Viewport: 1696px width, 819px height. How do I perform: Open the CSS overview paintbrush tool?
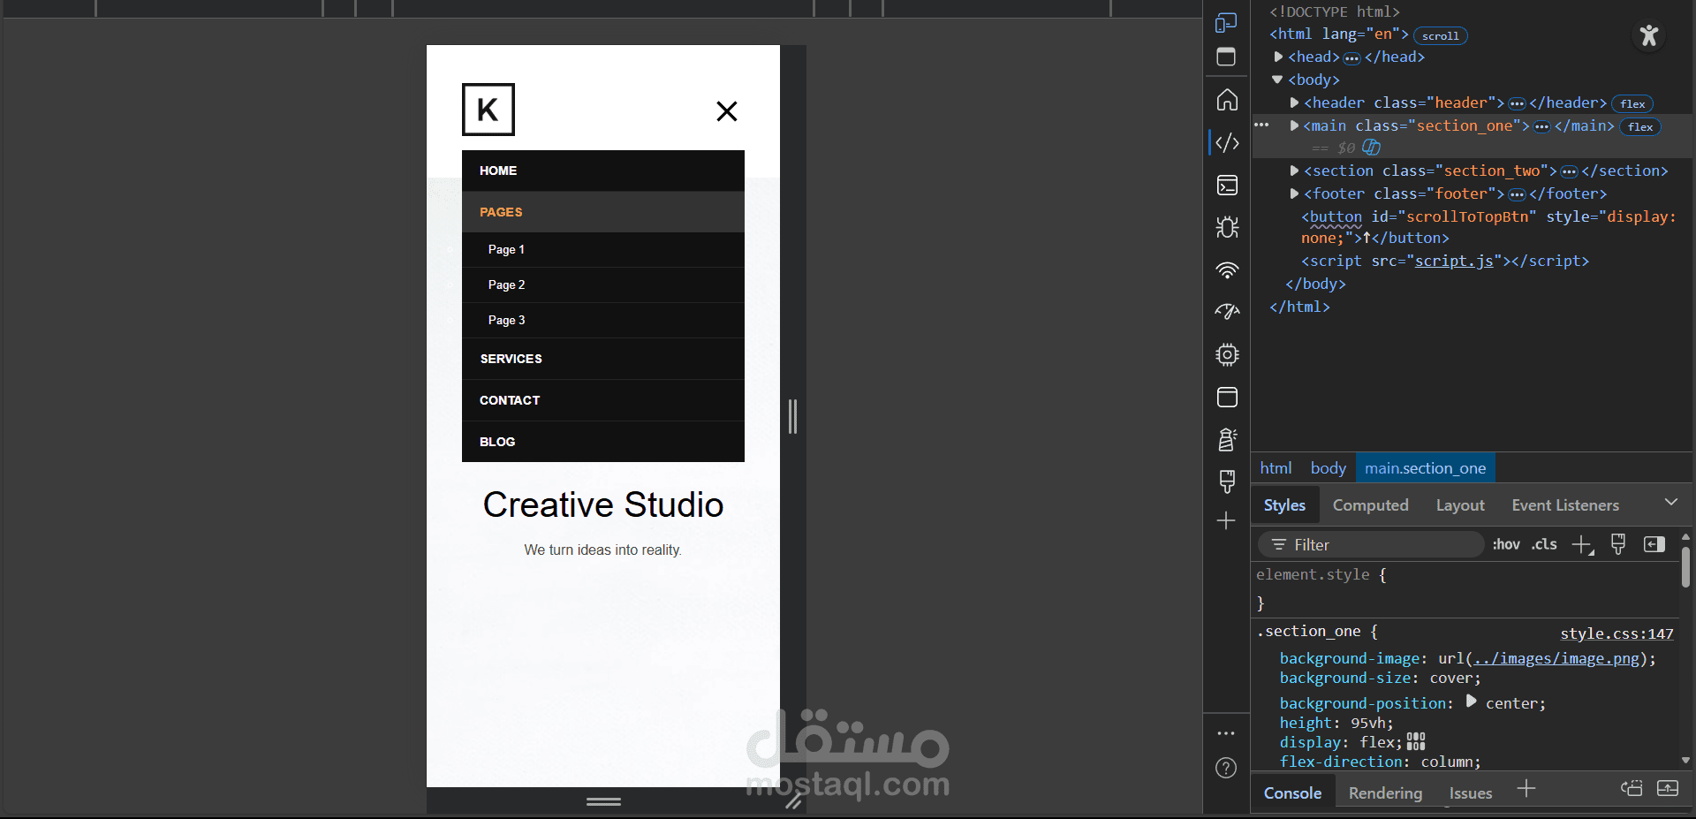1227,482
